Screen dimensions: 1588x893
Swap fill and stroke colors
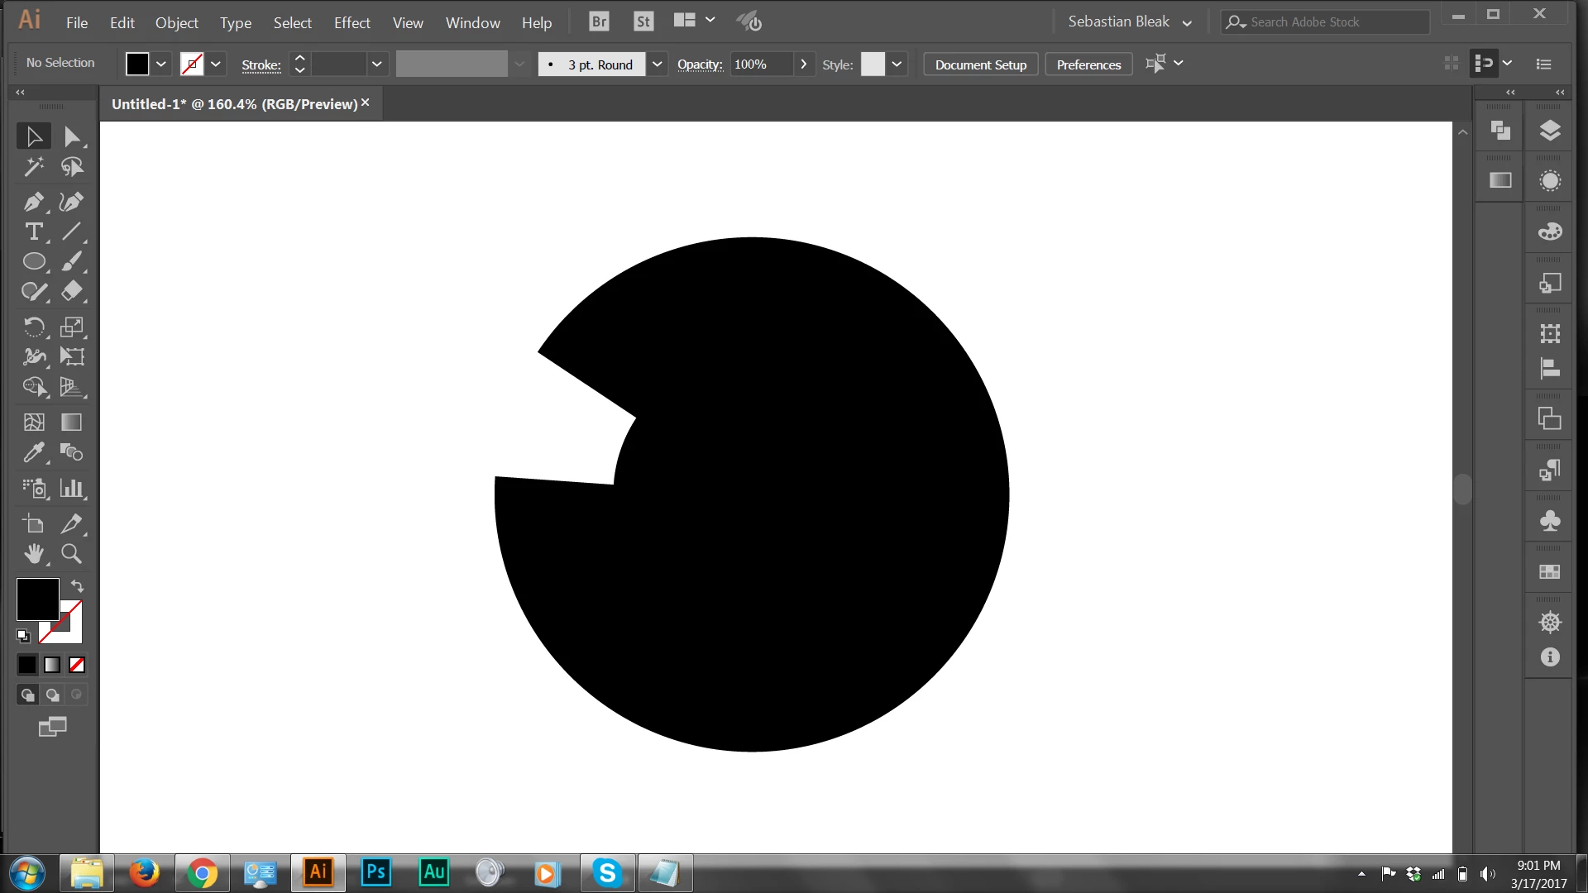[77, 585]
